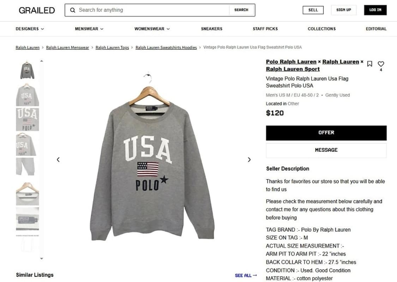
Task: Select the Polo tag label thumbnail
Action: point(27,219)
